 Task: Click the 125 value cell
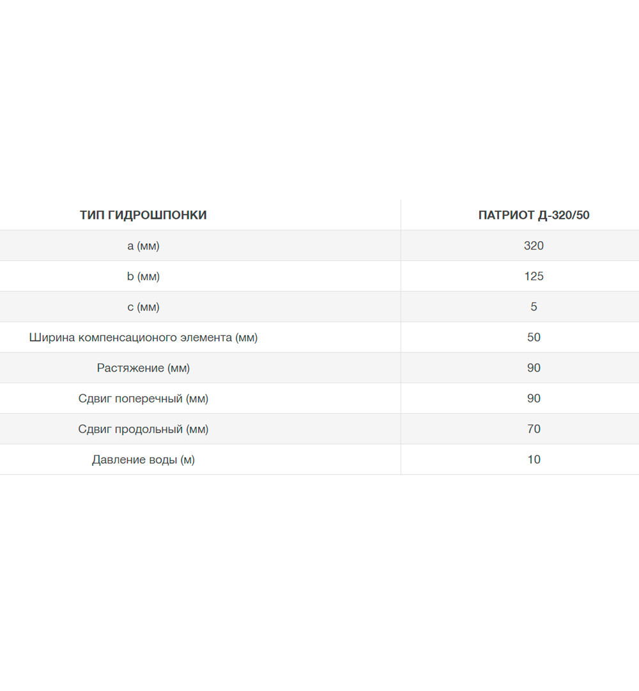534,276
